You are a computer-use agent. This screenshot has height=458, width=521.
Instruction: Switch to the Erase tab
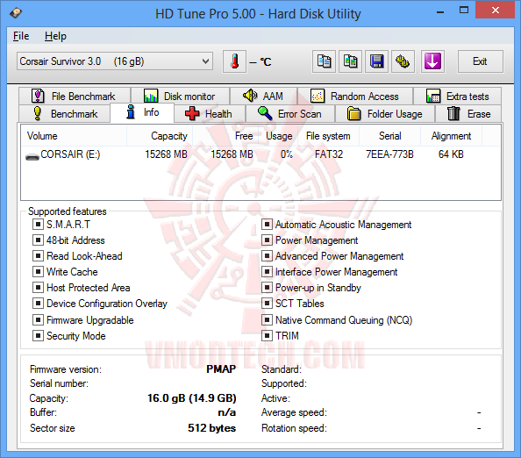pos(468,114)
